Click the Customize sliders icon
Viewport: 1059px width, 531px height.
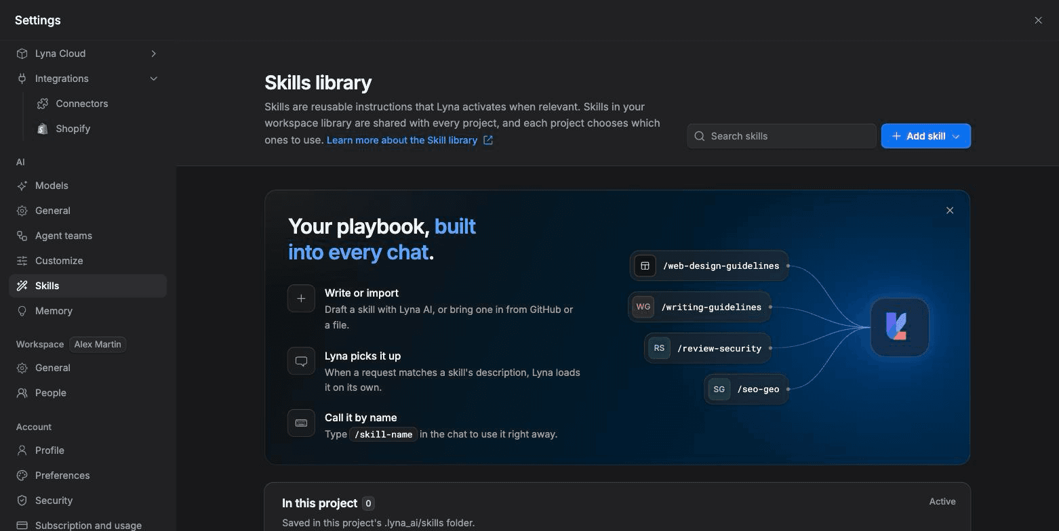22,261
